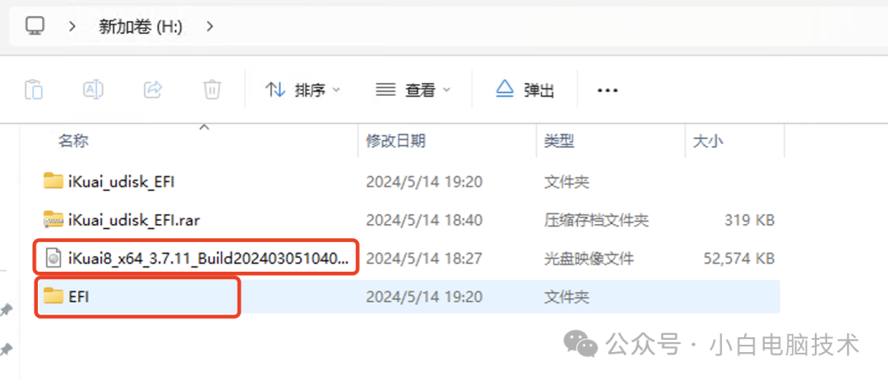Click the Rename toolbar icon
The image size is (888, 380).
[93, 89]
